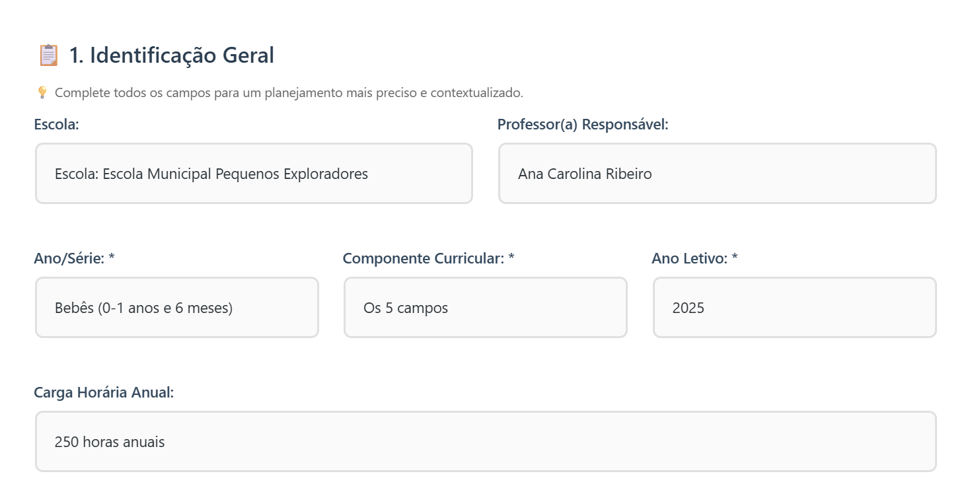Screen dimensions: 974x486
Task: Click the clipboard icon beside Identificação Geral
Action: tap(48, 55)
